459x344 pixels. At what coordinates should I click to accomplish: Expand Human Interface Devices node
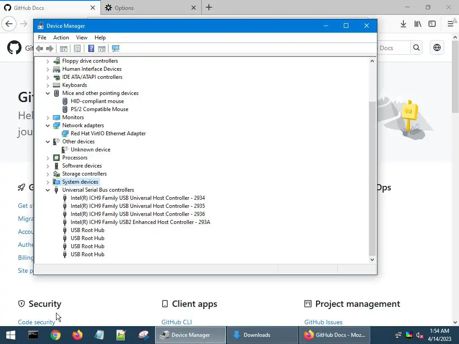tap(48, 69)
